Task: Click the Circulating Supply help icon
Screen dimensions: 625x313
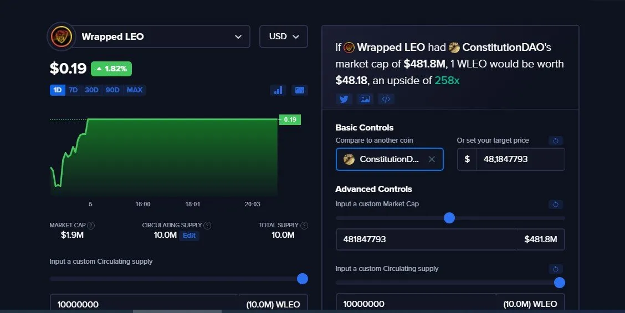Action: point(207,226)
